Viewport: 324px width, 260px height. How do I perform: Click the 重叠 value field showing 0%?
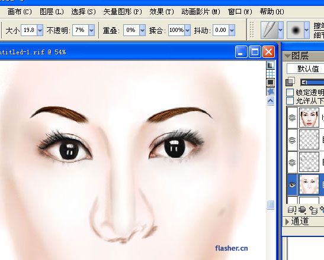(131, 30)
